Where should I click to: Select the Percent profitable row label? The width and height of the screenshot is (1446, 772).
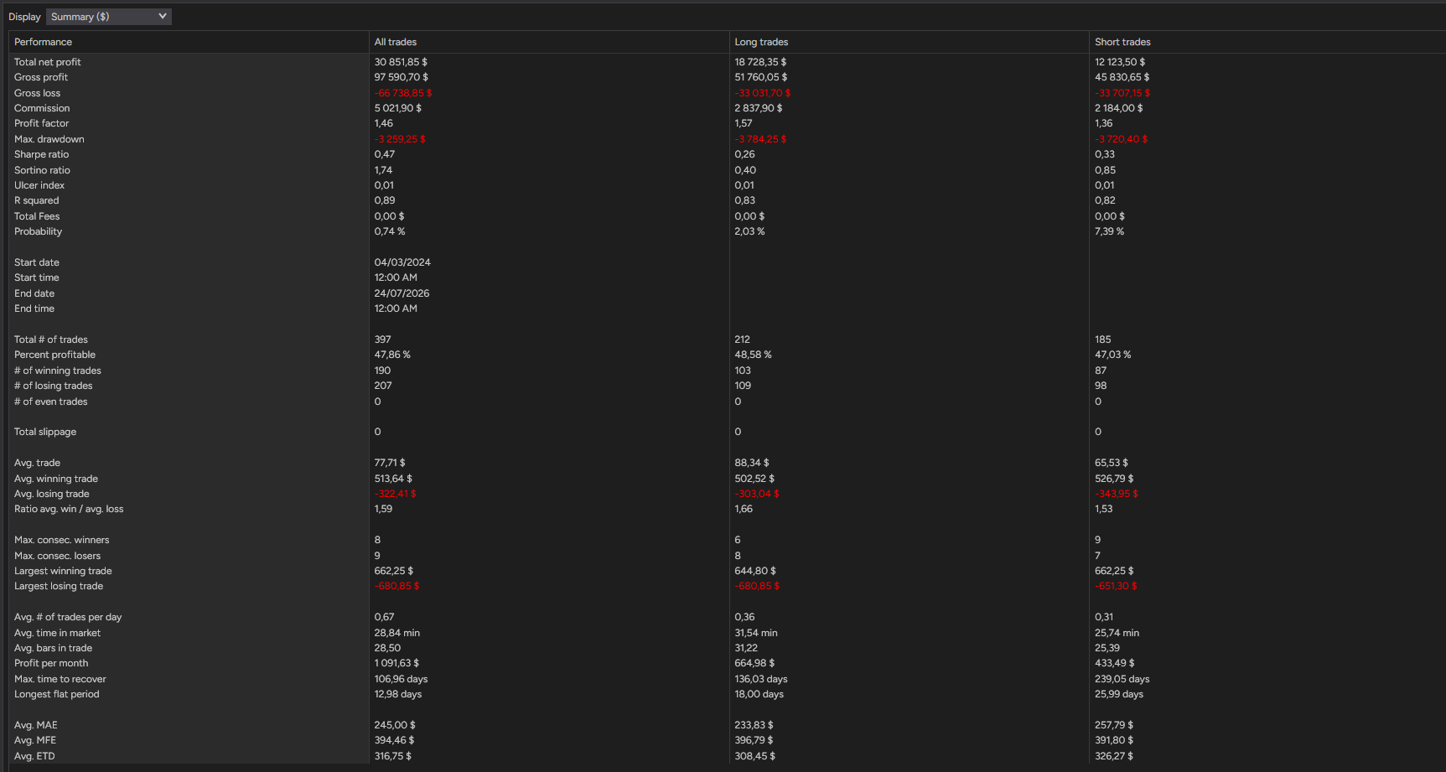pos(54,355)
